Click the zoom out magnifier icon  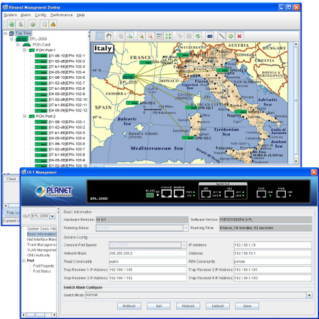coord(150,36)
